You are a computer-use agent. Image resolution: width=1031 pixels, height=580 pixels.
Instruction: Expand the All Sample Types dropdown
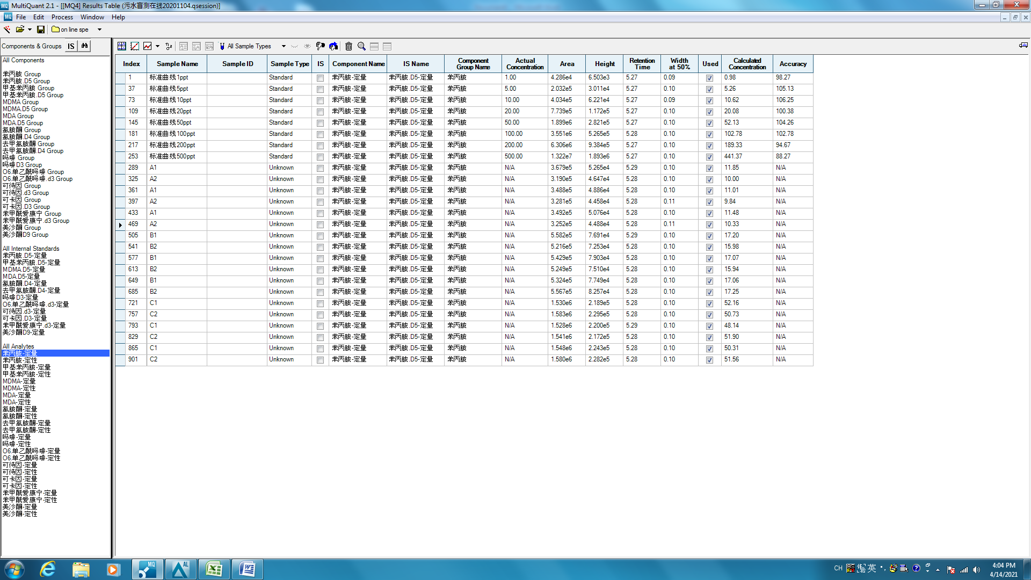[284, 46]
